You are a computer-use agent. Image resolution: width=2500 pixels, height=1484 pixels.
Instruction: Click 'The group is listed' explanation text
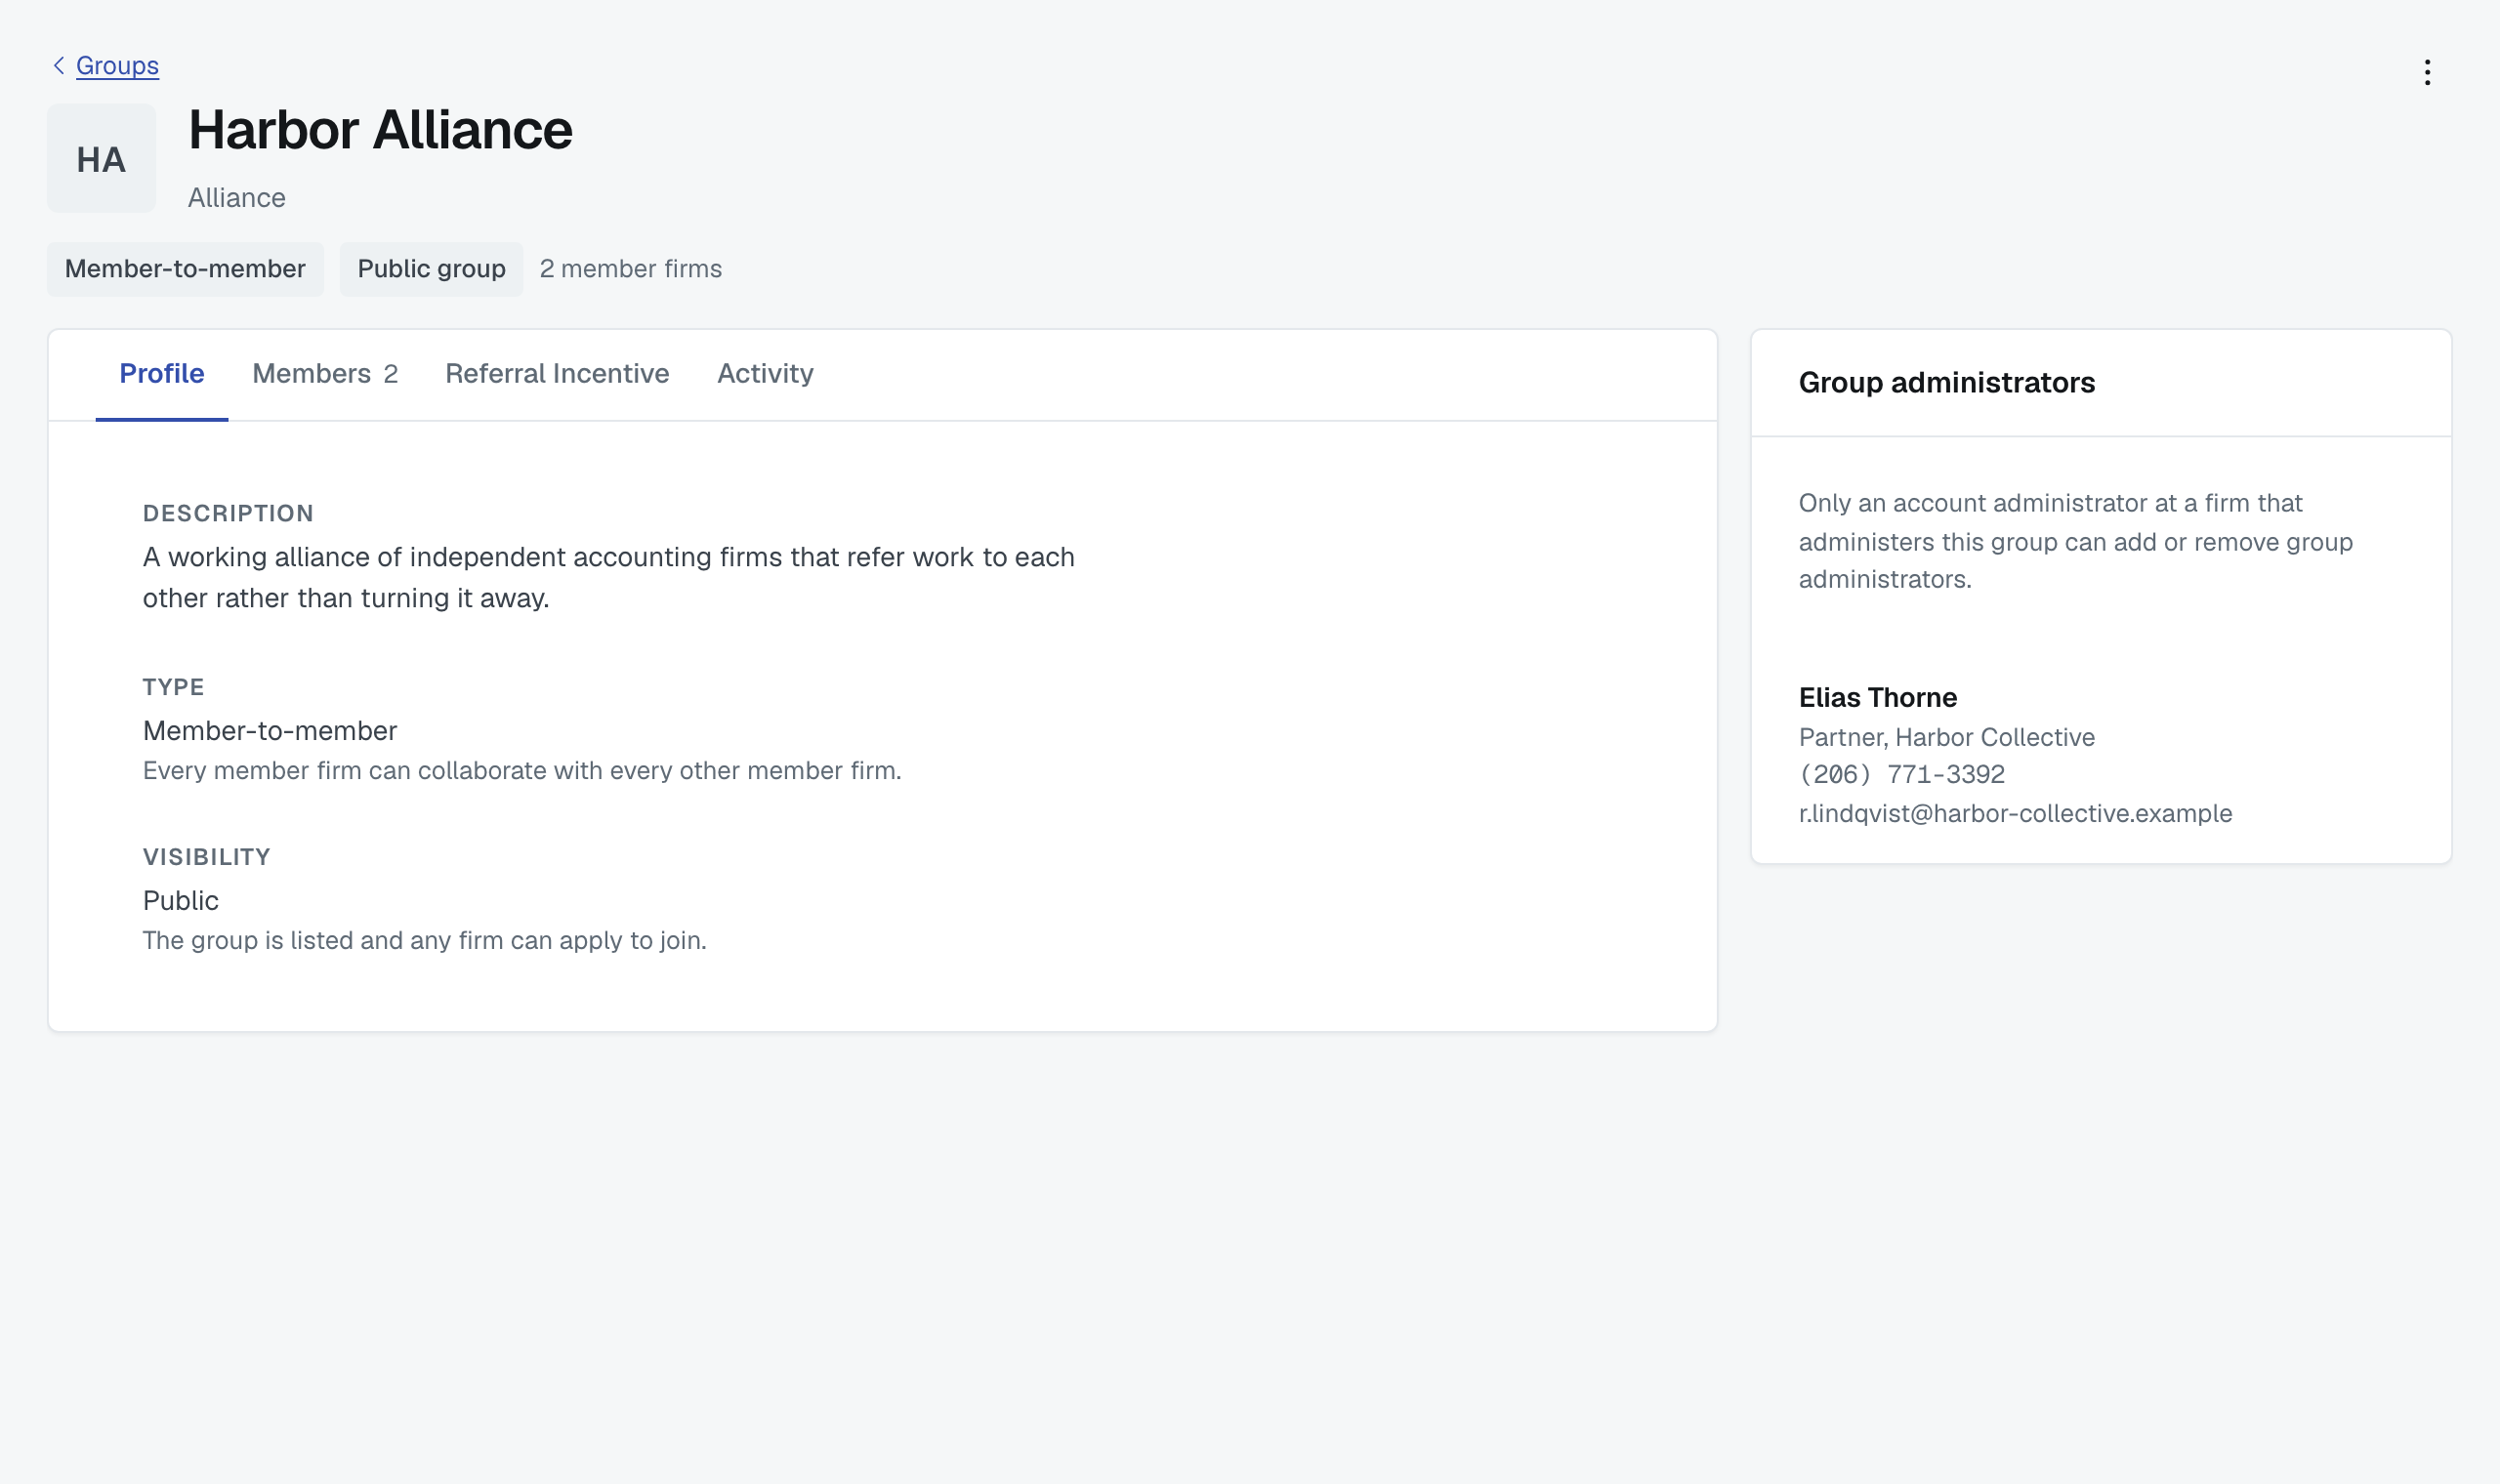[x=424, y=941]
